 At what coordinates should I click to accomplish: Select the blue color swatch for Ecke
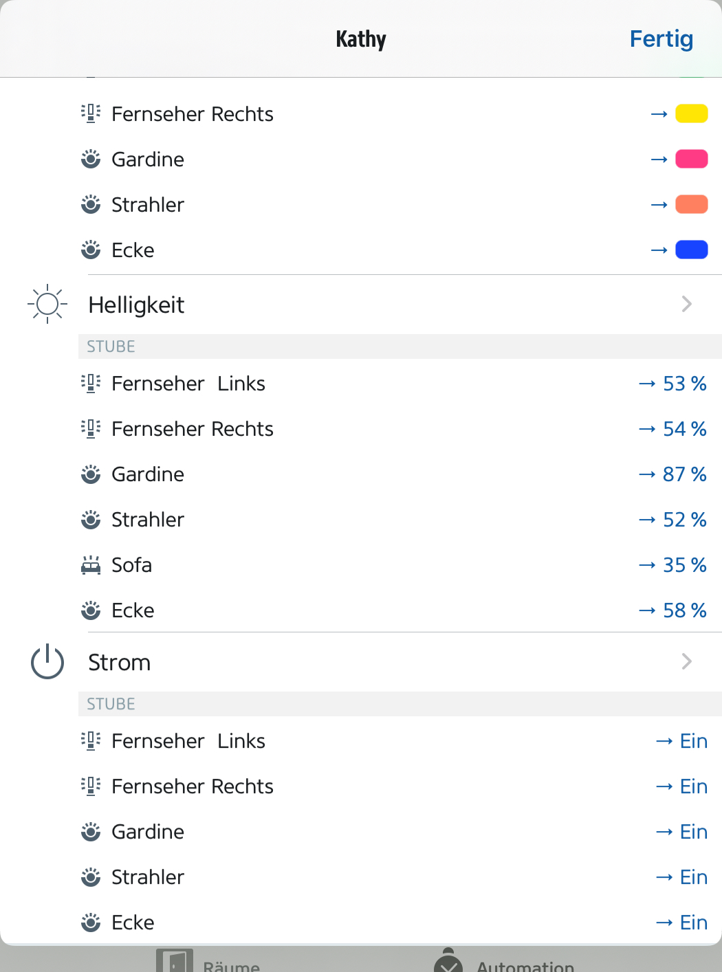click(x=691, y=250)
